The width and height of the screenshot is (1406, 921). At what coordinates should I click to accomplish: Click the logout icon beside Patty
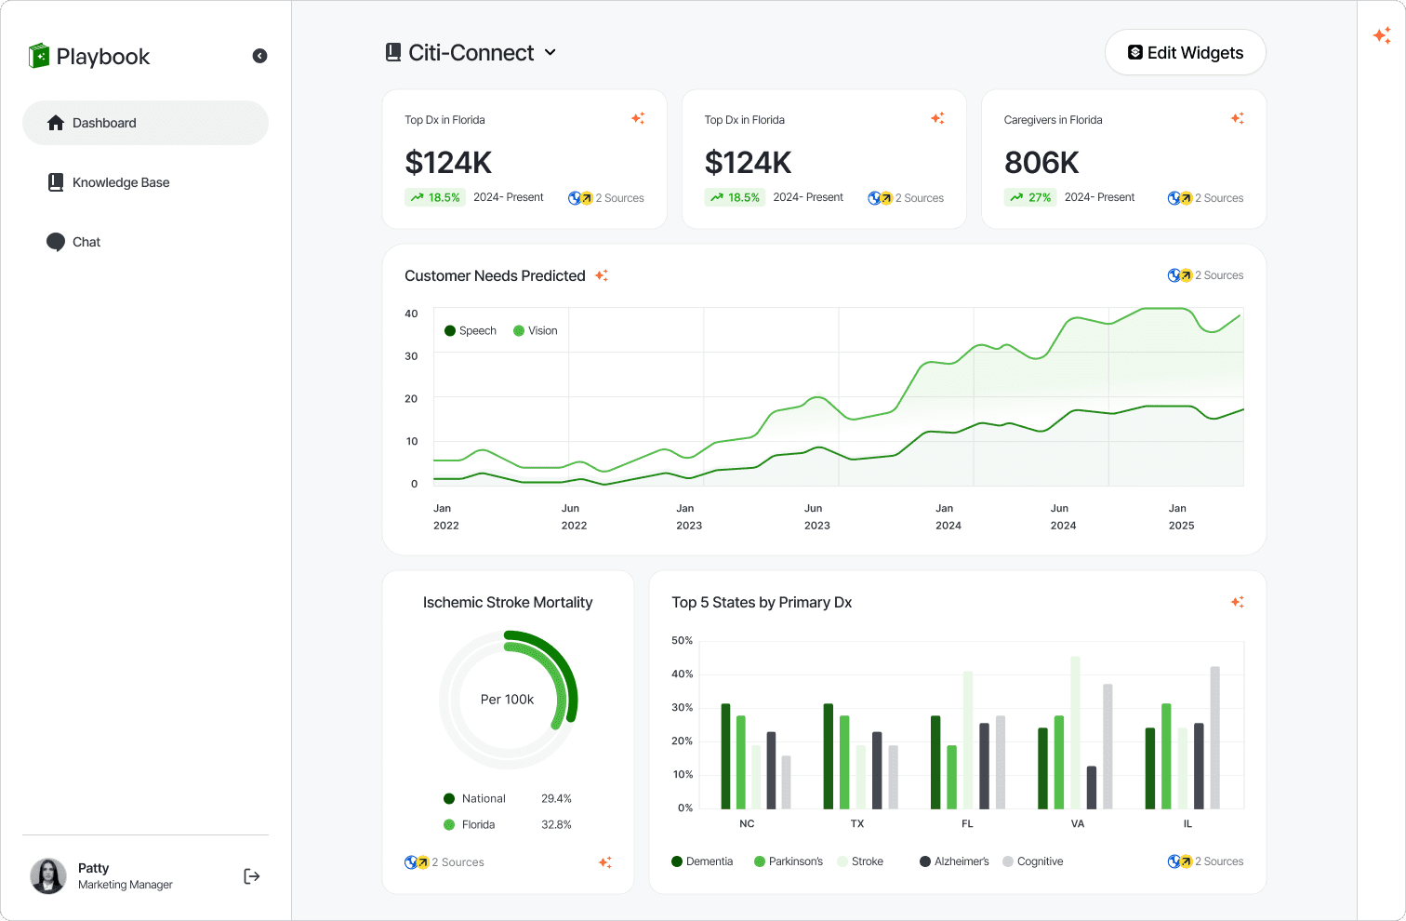252,876
